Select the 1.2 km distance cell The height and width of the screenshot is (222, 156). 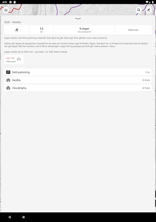42,30
